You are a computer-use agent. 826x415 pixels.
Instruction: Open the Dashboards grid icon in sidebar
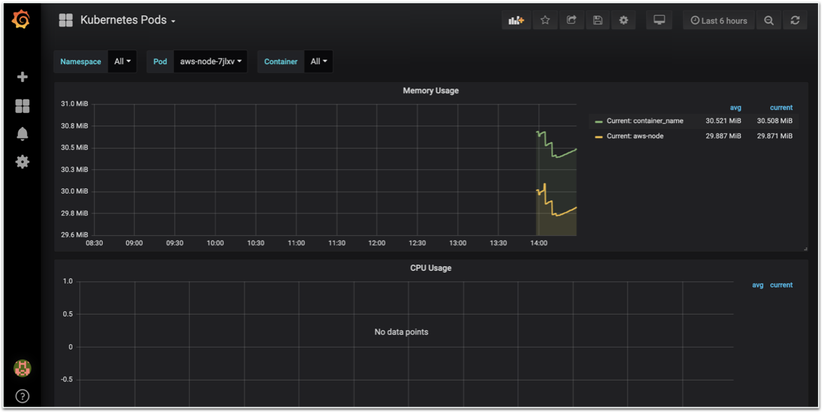pyautogui.click(x=22, y=106)
